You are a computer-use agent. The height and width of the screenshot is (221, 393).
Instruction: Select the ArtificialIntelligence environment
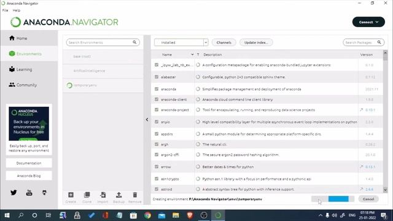pyautogui.click(x=103, y=71)
